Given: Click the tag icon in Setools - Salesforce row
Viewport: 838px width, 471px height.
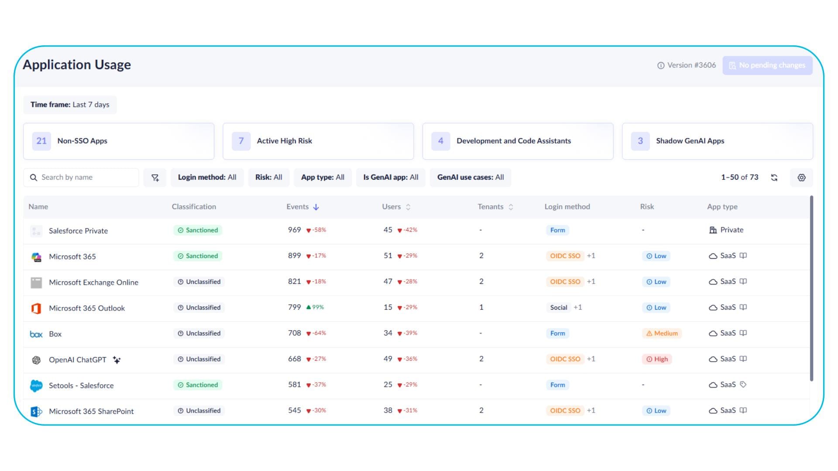Looking at the screenshot, I should pos(743,385).
